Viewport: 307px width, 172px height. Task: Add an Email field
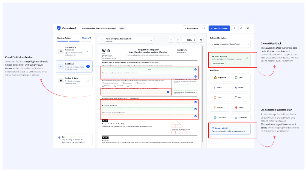tap(241, 77)
